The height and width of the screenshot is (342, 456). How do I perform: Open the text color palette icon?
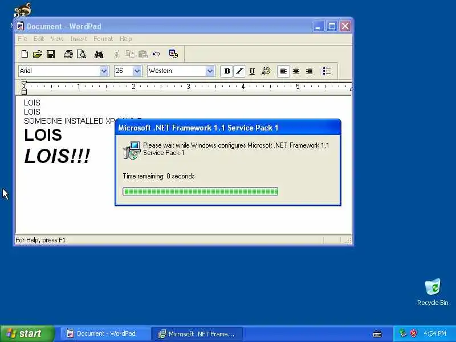266,71
